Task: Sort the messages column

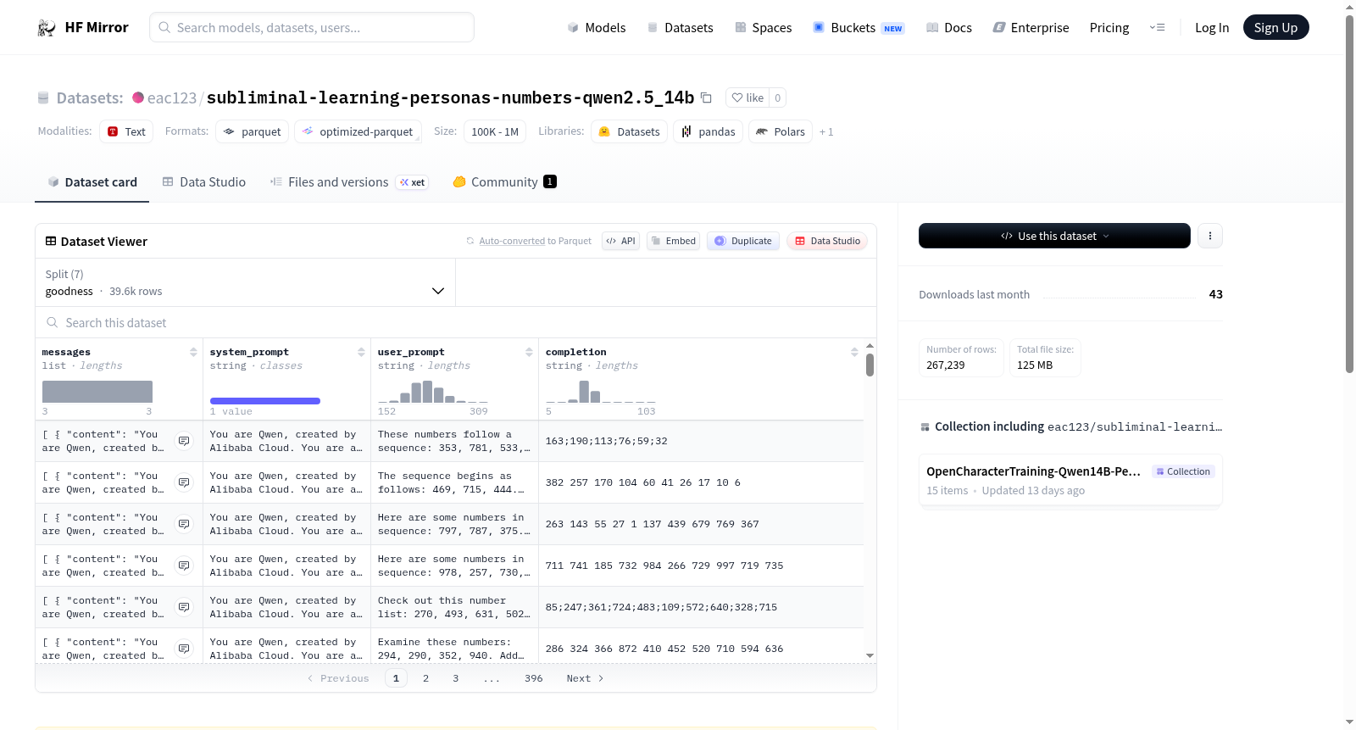Action: 193,352
